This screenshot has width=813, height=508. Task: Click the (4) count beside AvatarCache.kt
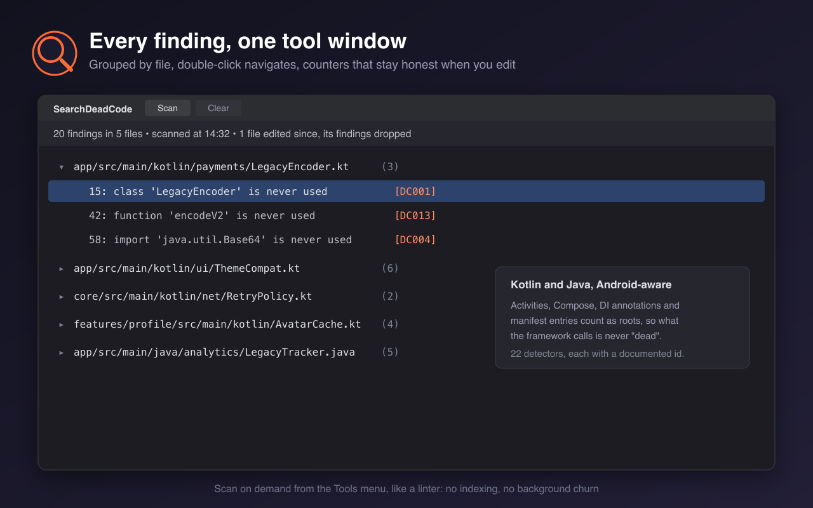click(x=390, y=324)
